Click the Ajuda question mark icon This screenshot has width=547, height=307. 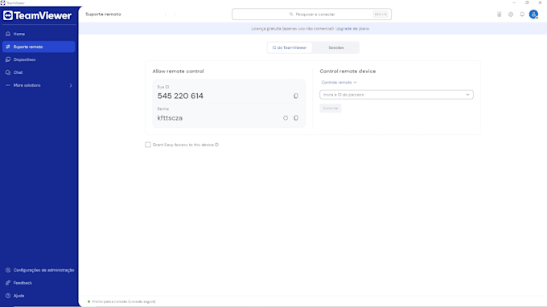[x=8, y=296]
